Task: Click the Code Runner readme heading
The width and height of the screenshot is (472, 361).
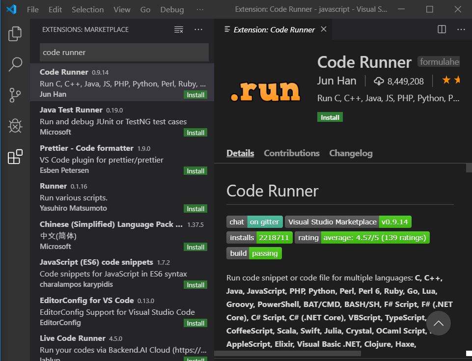Action: [x=272, y=191]
